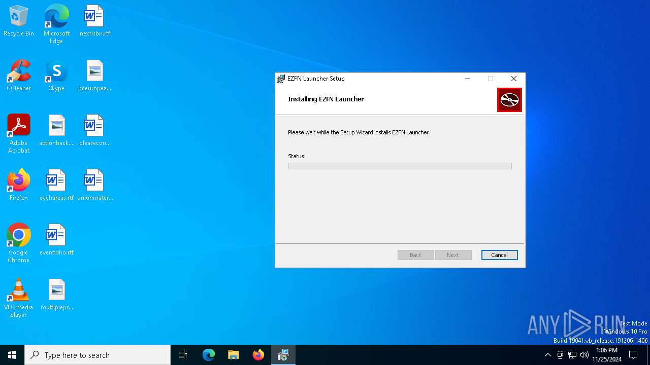Click the Meet Now tray icon
This screenshot has width=650, height=365.
(560, 355)
